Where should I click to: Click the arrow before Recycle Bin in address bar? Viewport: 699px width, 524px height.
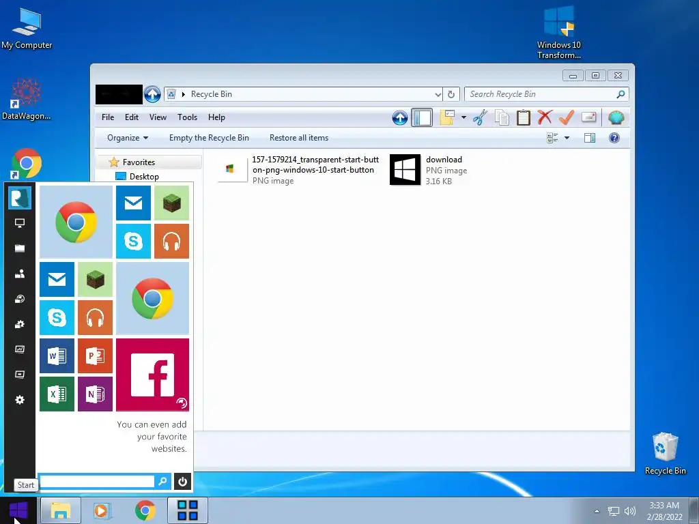pyautogui.click(x=183, y=94)
